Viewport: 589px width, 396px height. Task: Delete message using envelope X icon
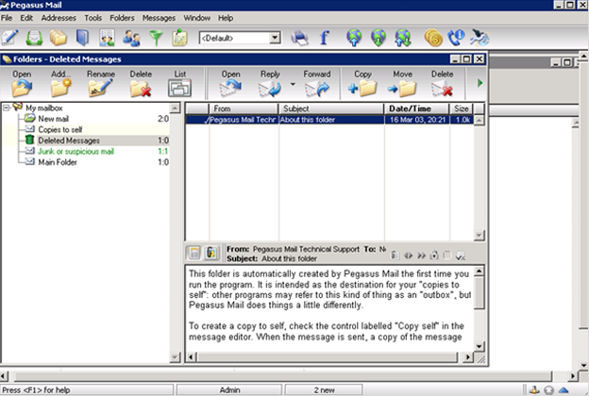[442, 84]
